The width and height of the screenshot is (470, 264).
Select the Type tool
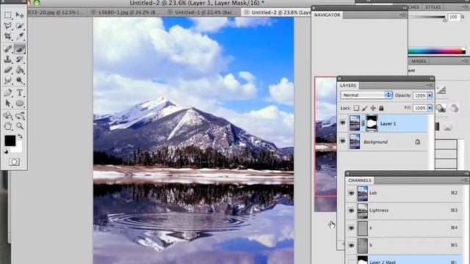pyautogui.click(x=20, y=92)
